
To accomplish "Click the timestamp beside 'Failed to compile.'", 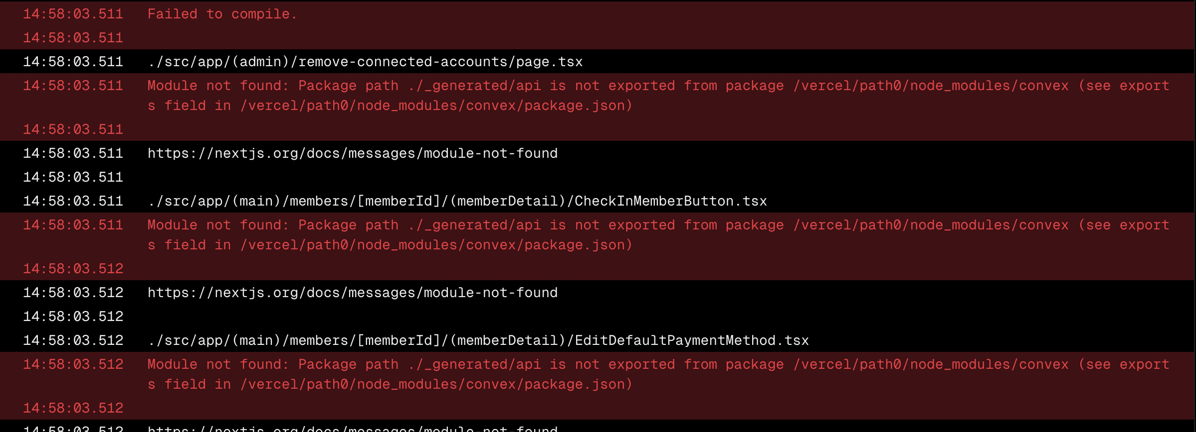I will 73,14.
